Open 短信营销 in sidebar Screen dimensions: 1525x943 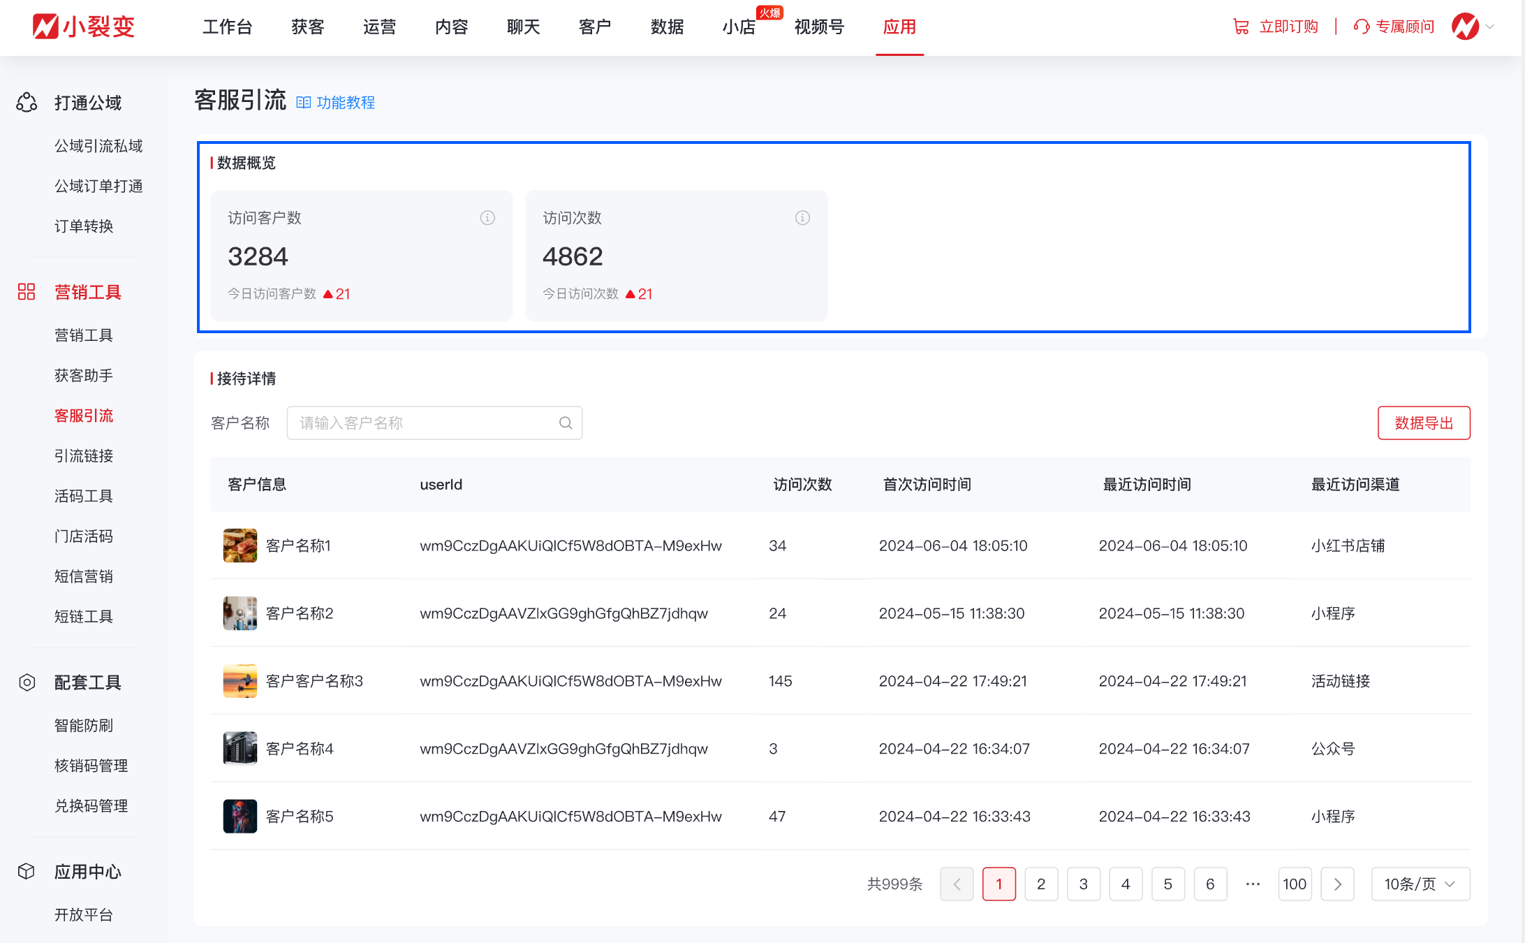tap(84, 576)
